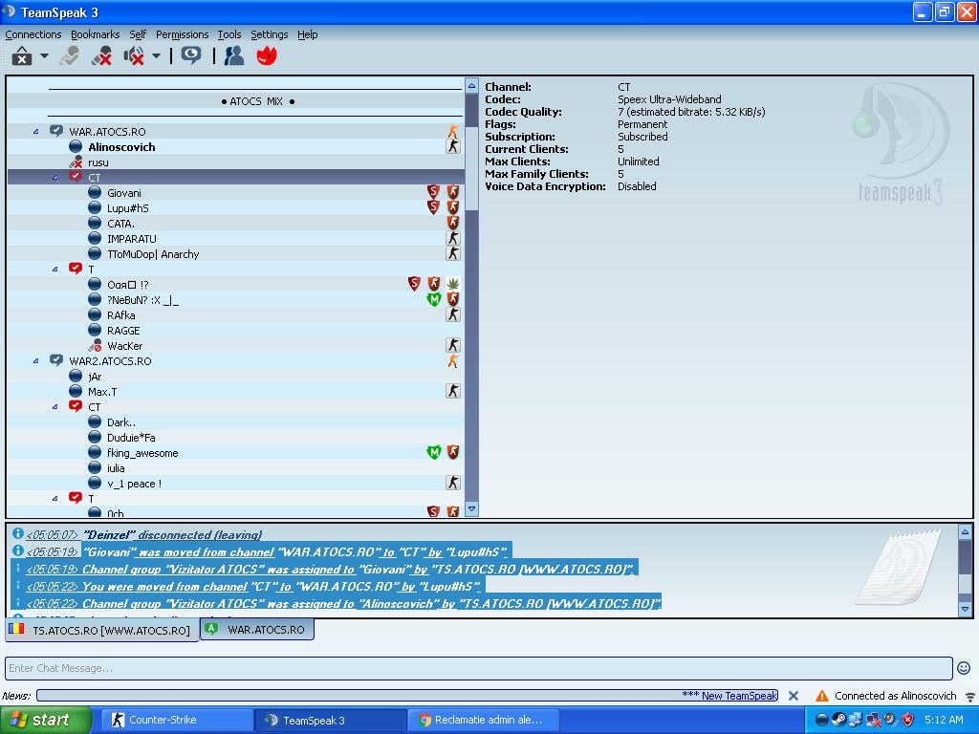
Task: Click WacKer's muted microphone status icon
Action: coord(95,346)
